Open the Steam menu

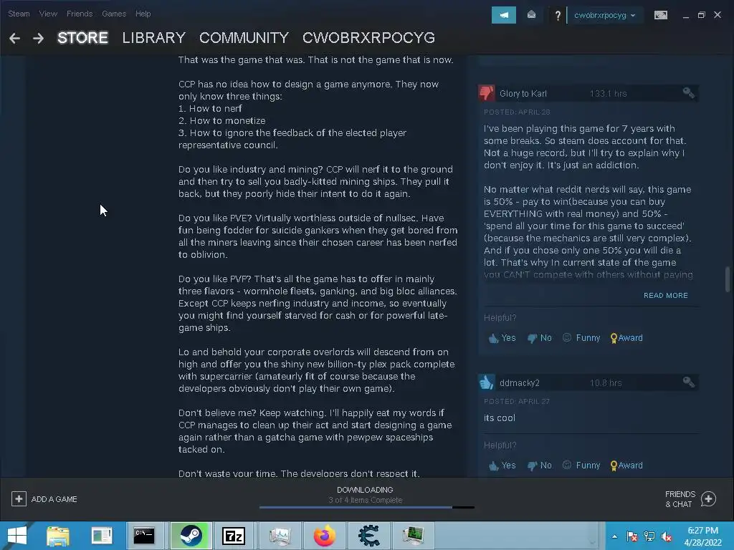tap(19, 14)
